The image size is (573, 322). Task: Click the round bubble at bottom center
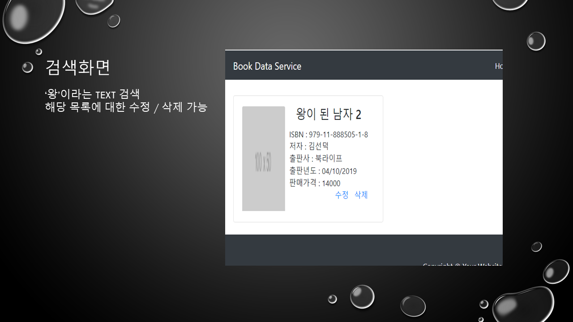coord(362,297)
